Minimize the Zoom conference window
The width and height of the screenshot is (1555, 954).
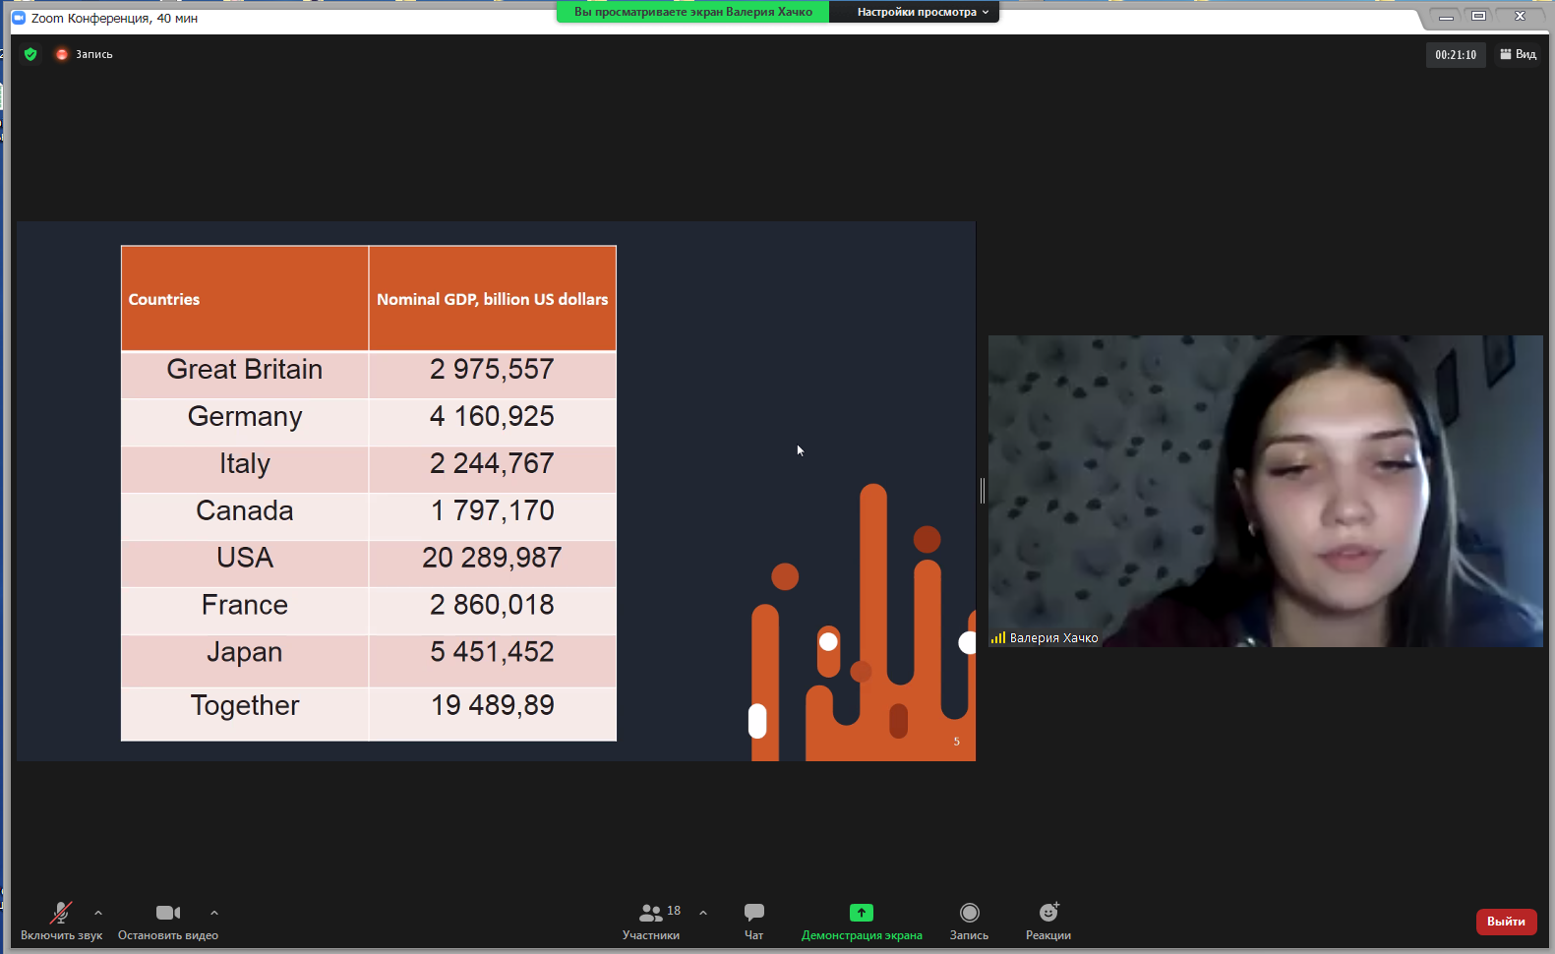coord(1446,17)
